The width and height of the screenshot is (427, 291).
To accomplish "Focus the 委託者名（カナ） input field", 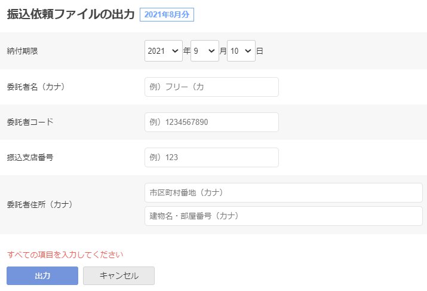I will pos(211,87).
